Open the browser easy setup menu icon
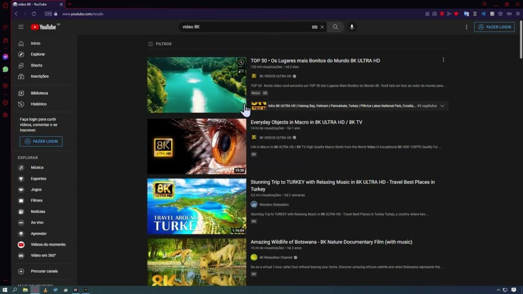Screen dimensions: 523x294 (x=518, y=14)
